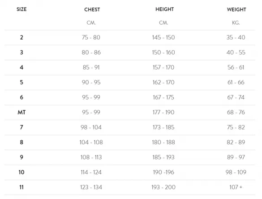This screenshot has width=262, height=199.
Task: Select height value 193 - 200
Action: coord(163,187)
